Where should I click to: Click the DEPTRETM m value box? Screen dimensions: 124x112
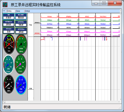tap(21, 32)
